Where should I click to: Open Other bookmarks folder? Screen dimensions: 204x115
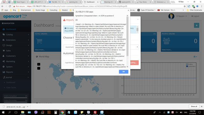tap(194, 10)
